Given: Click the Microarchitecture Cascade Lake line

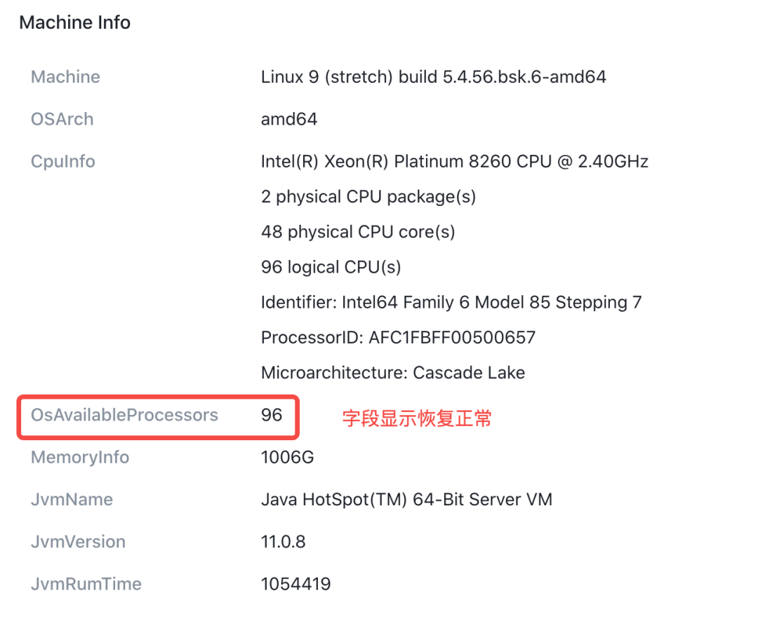Looking at the screenshot, I should [x=392, y=373].
